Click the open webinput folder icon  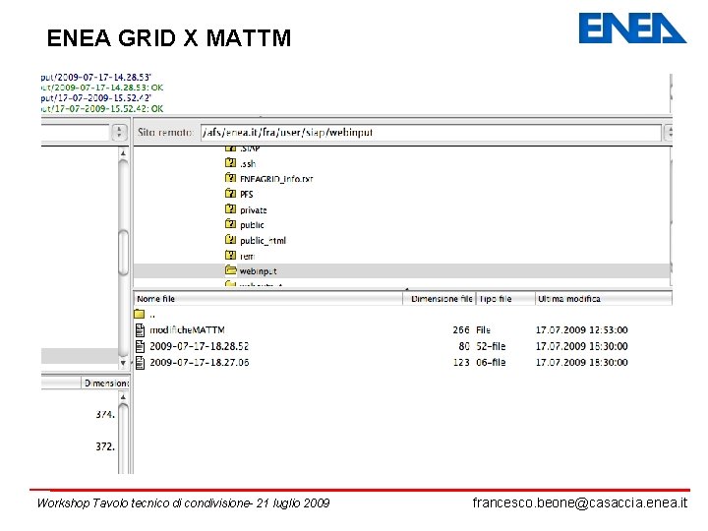[231, 270]
